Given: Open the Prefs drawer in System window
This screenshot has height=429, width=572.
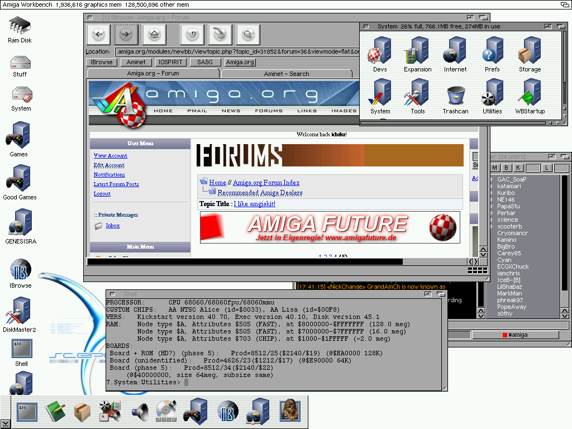Looking at the screenshot, I should (492, 54).
